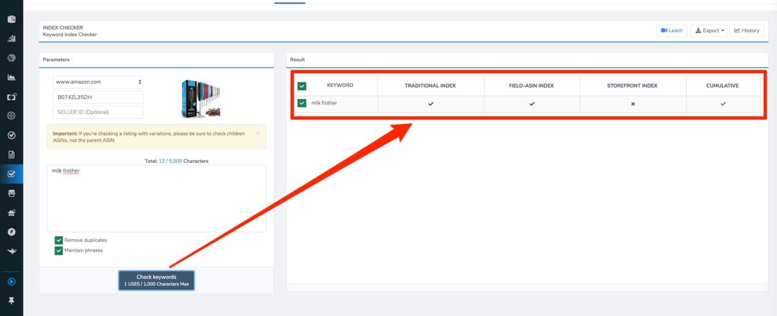
Task: Uncheck the Maintain phrases option
Action: [58, 250]
